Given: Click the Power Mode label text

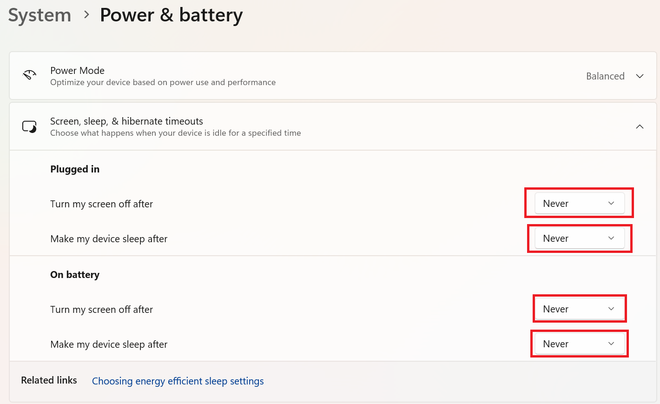Looking at the screenshot, I should click(x=77, y=71).
